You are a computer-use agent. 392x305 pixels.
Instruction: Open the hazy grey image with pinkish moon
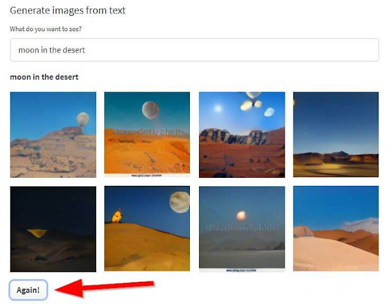click(x=242, y=229)
